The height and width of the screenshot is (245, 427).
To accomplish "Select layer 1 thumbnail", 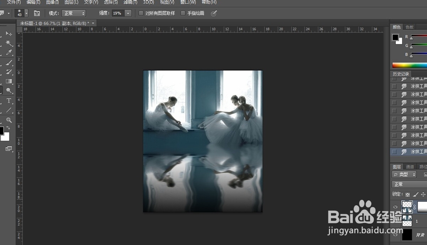I will (407, 221).
